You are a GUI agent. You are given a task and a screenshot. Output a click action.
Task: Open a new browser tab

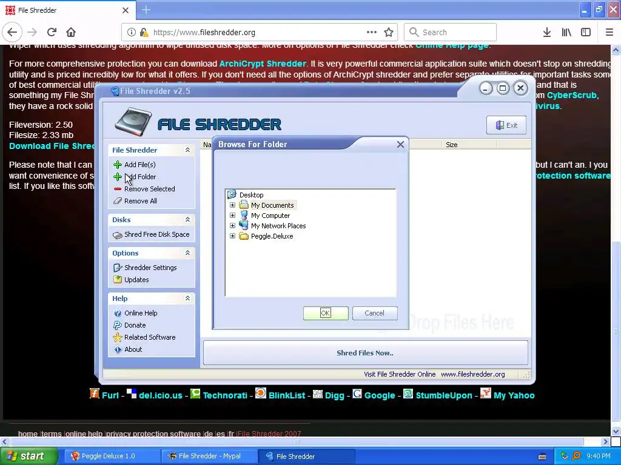tap(146, 10)
